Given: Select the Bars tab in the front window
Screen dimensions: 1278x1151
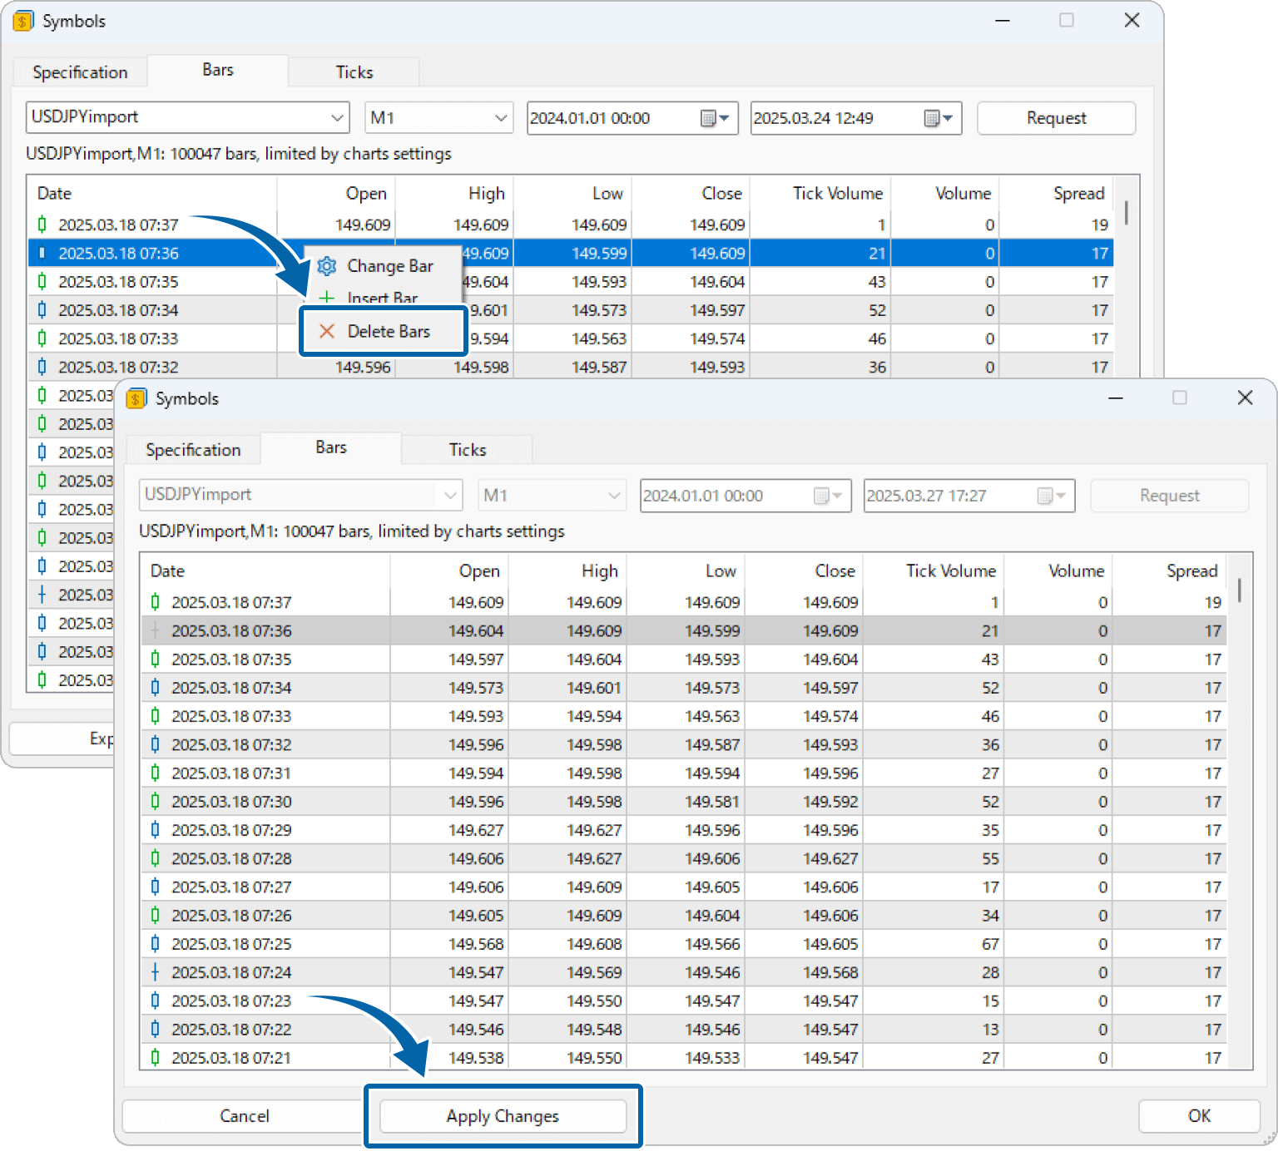Looking at the screenshot, I should [331, 447].
